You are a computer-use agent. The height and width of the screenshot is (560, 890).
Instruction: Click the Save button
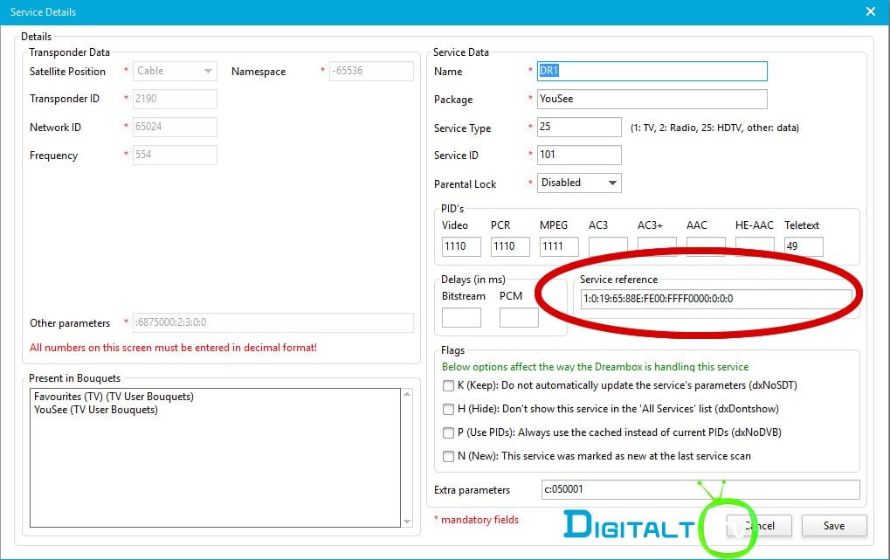coord(834,526)
